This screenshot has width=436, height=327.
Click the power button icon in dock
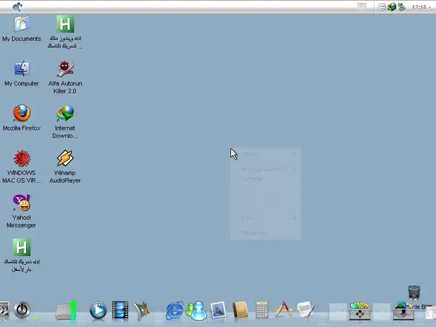click(22, 310)
